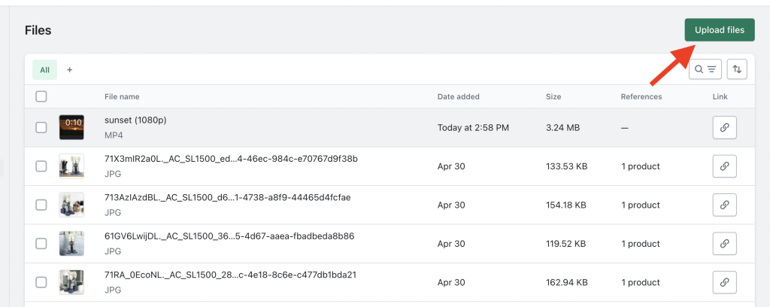Open search and filter files

705,69
